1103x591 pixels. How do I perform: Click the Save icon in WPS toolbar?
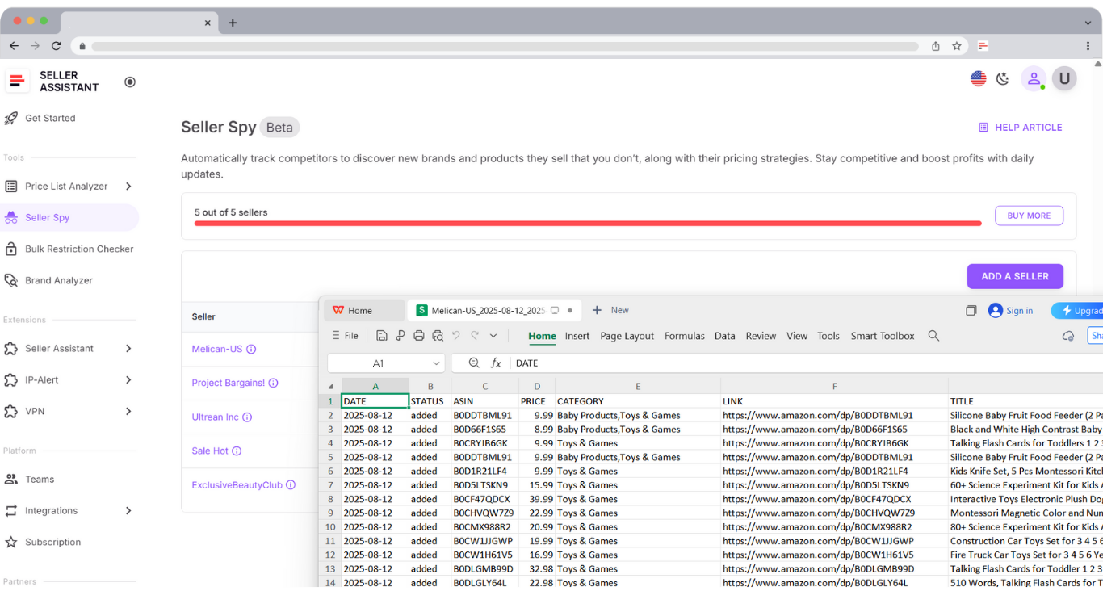[x=382, y=336]
